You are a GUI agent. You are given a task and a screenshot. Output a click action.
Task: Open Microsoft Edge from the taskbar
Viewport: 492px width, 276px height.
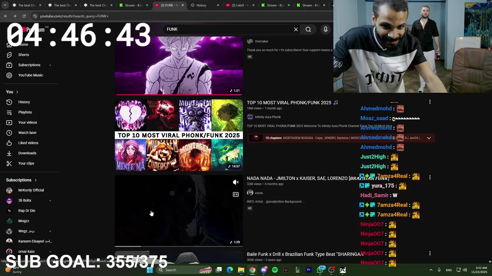click(x=230, y=270)
